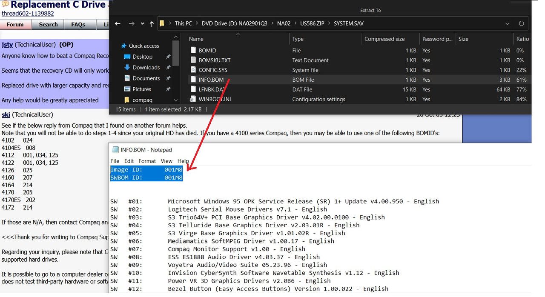The height and width of the screenshot is (297, 545).
Task: Expand the breadcrumb chevron after US586.ZIP
Action: 329,23
